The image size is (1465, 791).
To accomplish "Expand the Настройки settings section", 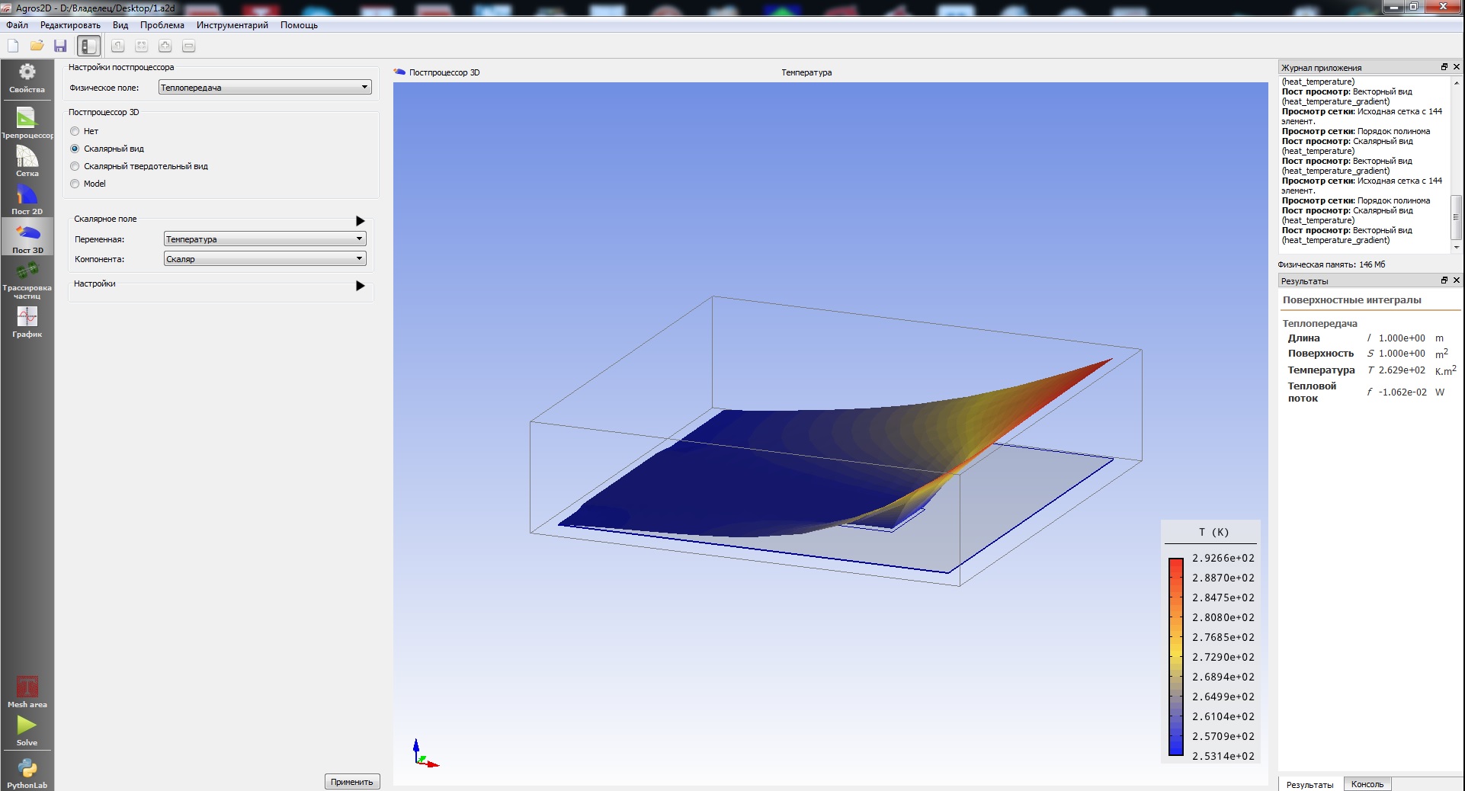I will pyautogui.click(x=360, y=286).
